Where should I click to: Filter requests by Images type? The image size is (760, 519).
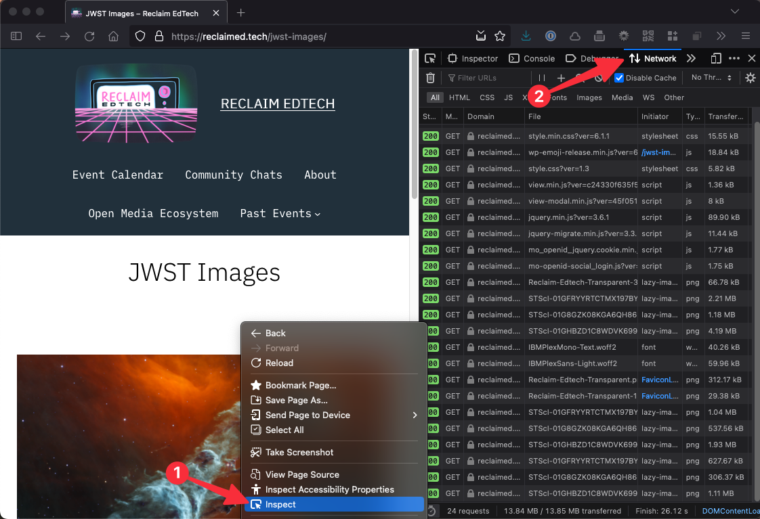point(589,97)
